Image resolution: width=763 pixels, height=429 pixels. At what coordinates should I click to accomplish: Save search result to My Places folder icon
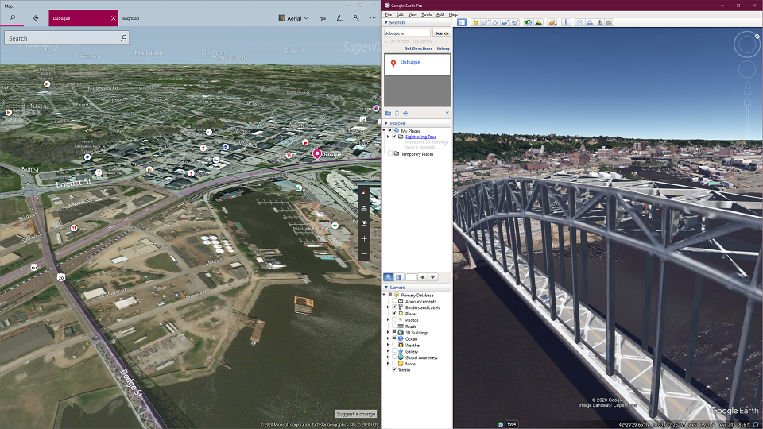(389, 114)
